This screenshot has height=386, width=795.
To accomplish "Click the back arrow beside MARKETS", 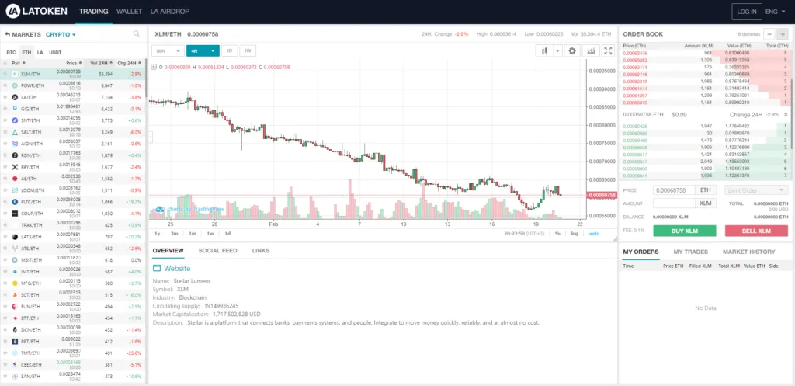I will 8,34.
